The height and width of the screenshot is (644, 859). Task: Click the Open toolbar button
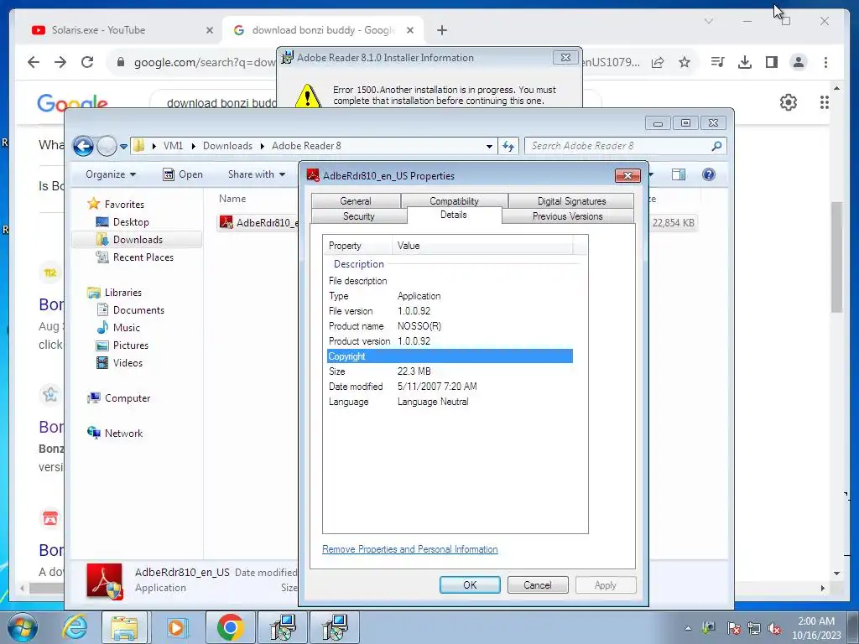[x=183, y=174]
